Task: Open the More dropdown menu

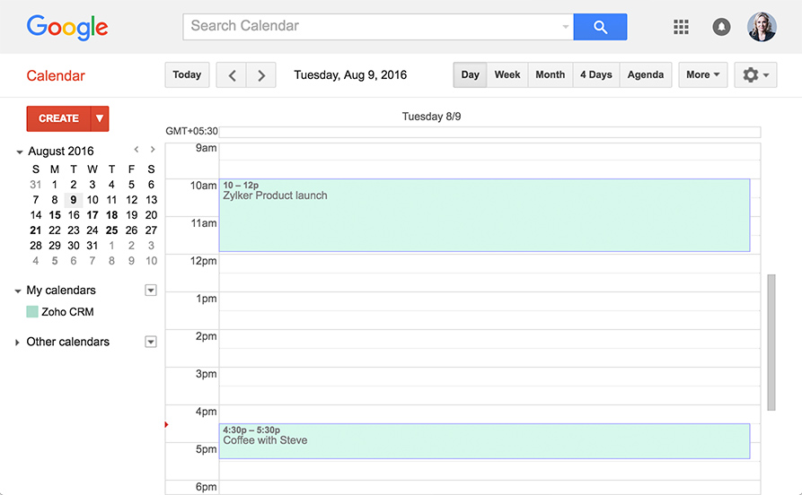Action: pyautogui.click(x=702, y=75)
